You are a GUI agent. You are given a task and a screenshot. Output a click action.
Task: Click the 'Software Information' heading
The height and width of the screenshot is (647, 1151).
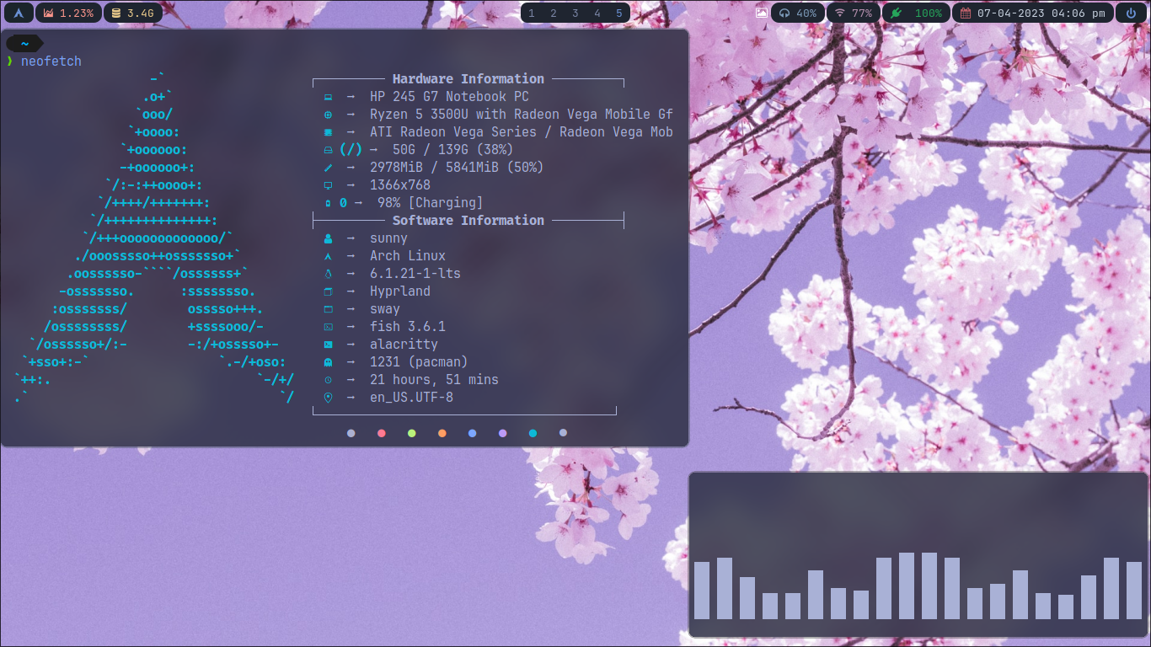tap(468, 221)
